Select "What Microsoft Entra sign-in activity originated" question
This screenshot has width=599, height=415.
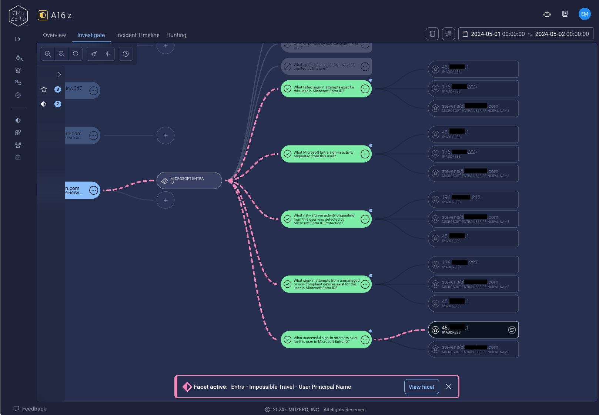(x=326, y=154)
